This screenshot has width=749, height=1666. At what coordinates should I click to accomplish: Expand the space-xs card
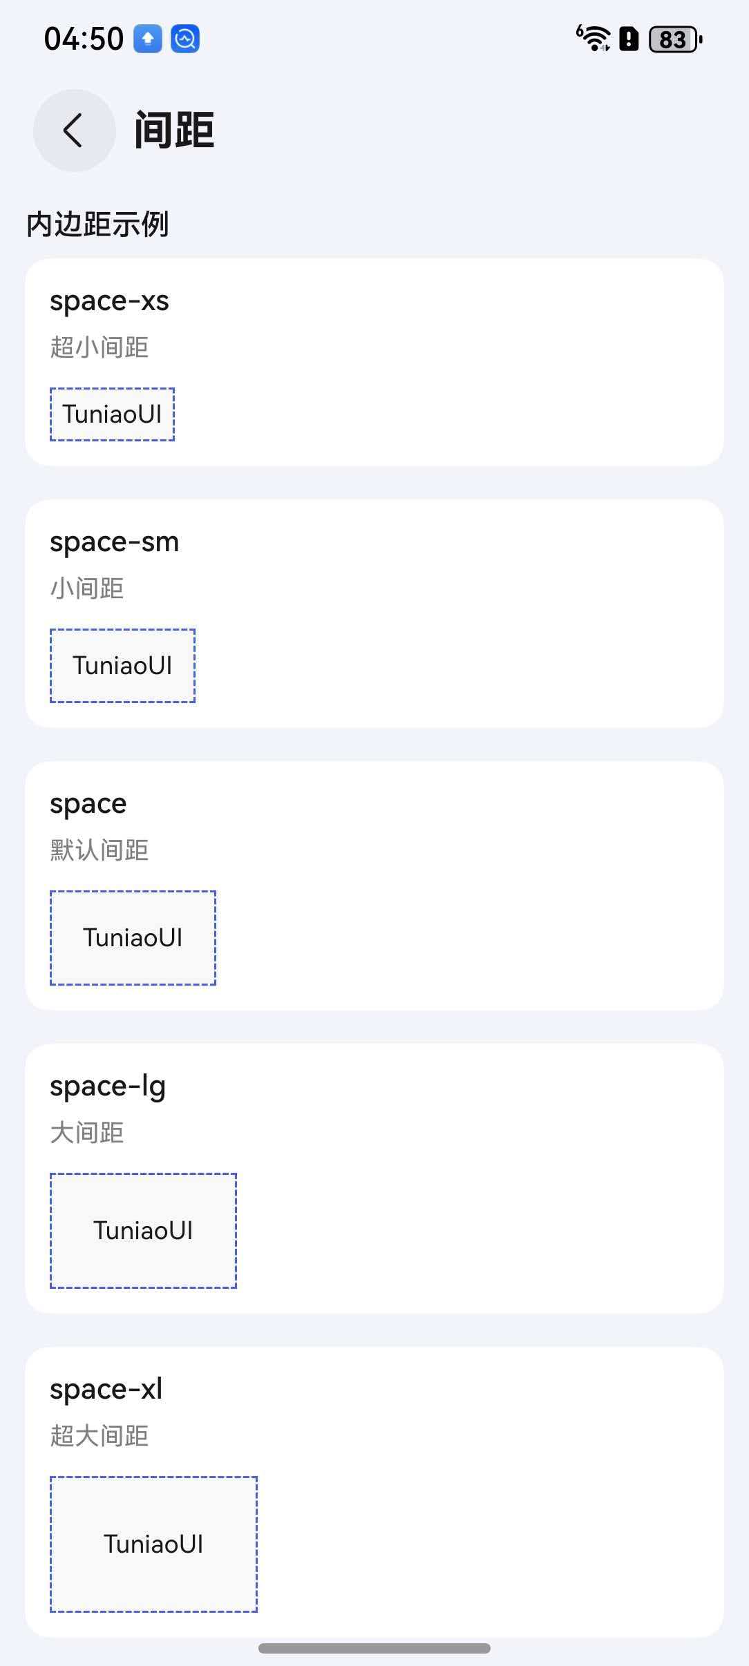(373, 359)
